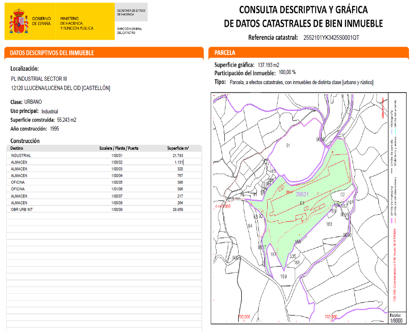The image size is (413, 331).
Task: Select the Secretaría de Estado de Hacienda box
Action: (131, 12)
